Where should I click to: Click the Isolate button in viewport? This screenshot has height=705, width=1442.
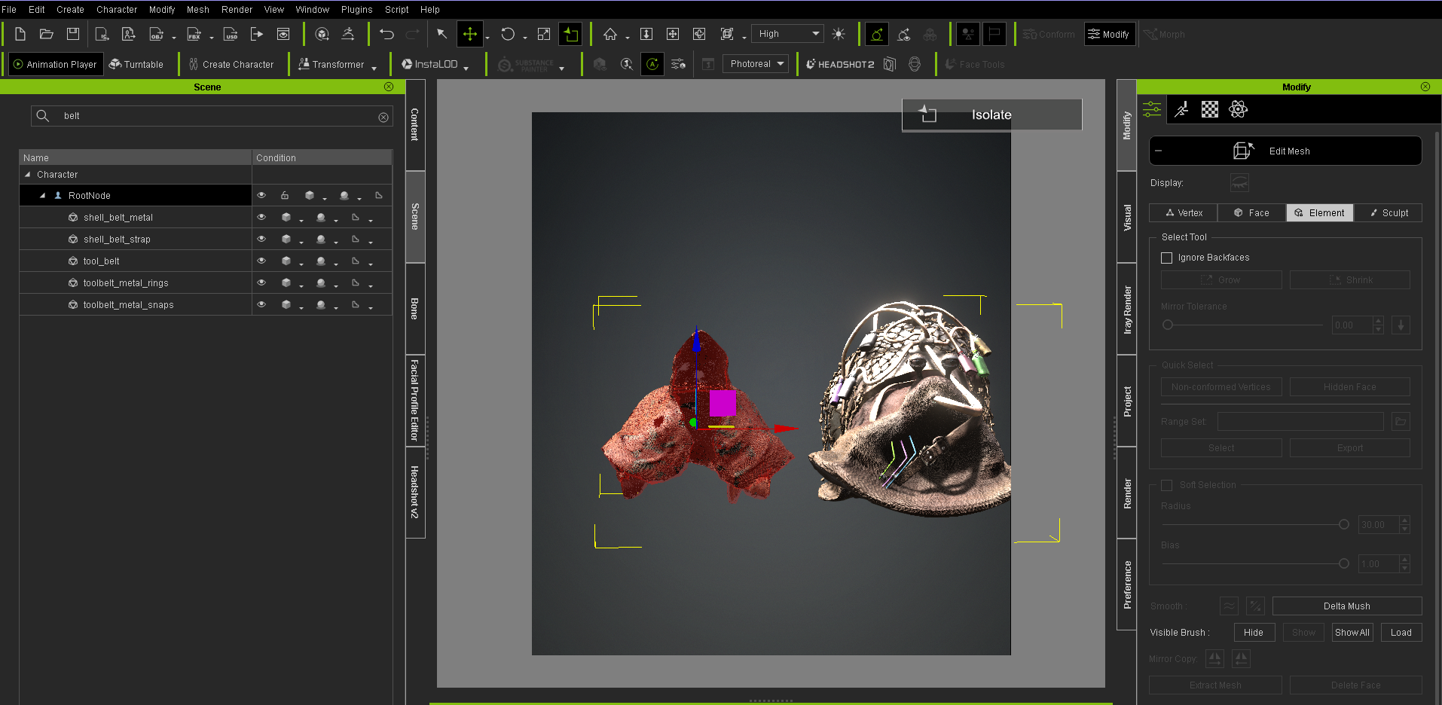[991, 114]
